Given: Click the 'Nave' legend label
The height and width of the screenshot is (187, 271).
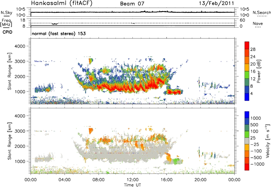Looking at the screenshot, I should click(x=258, y=24).
